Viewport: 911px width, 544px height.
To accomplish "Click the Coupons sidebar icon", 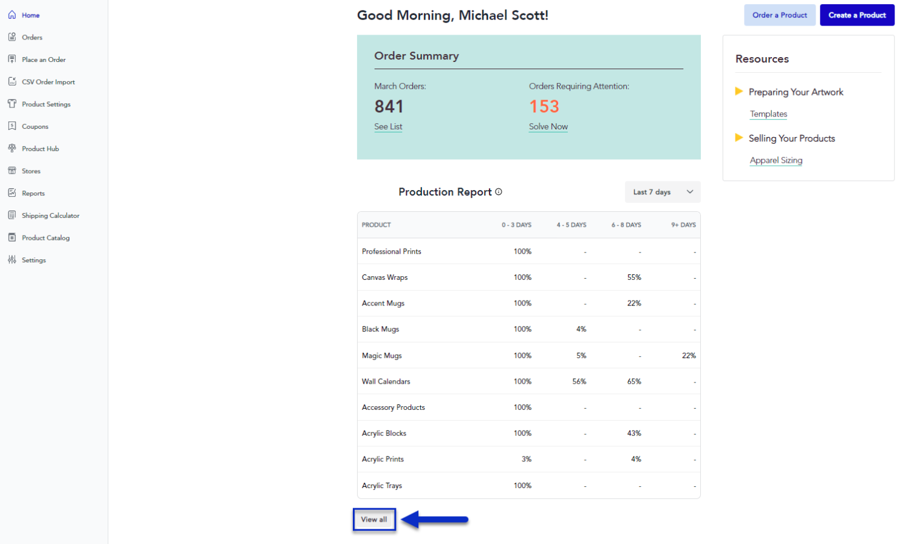I will [x=12, y=126].
